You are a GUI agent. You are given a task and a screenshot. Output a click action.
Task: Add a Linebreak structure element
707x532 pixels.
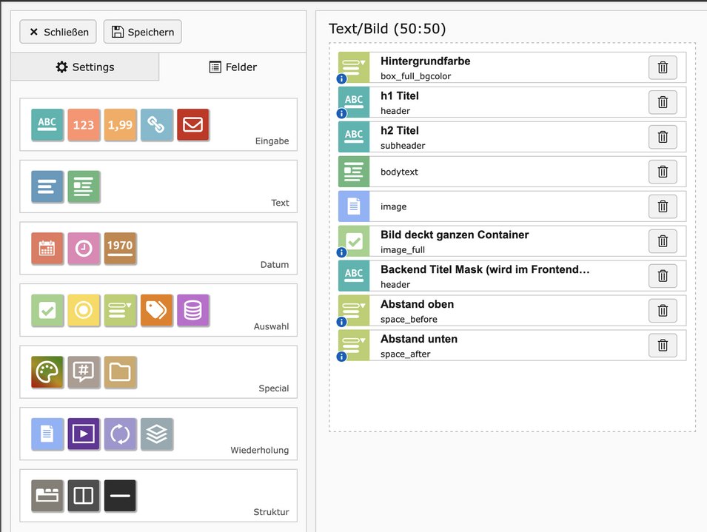[120, 496]
